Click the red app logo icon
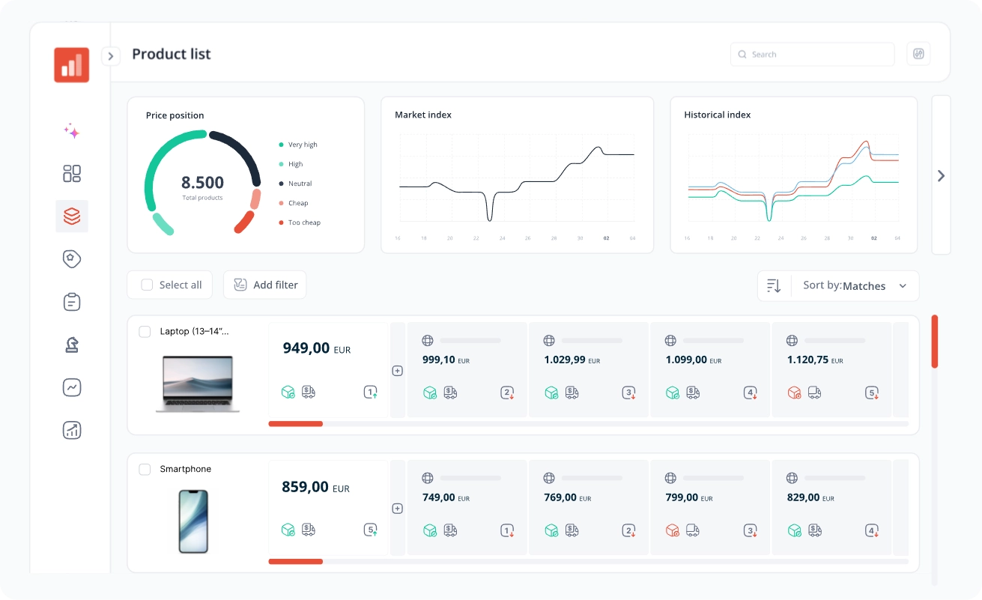This screenshot has height=600, width=982. pyautogui.click(x=72, y=64)
